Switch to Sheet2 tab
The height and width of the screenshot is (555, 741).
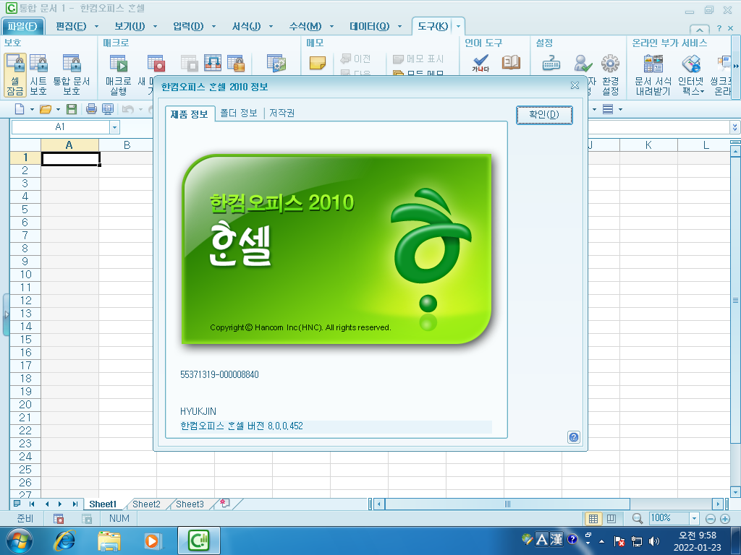point(146,504)
